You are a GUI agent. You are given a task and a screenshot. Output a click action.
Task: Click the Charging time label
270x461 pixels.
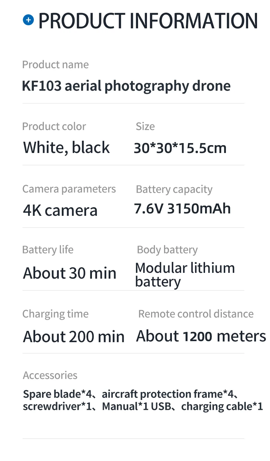55,314
